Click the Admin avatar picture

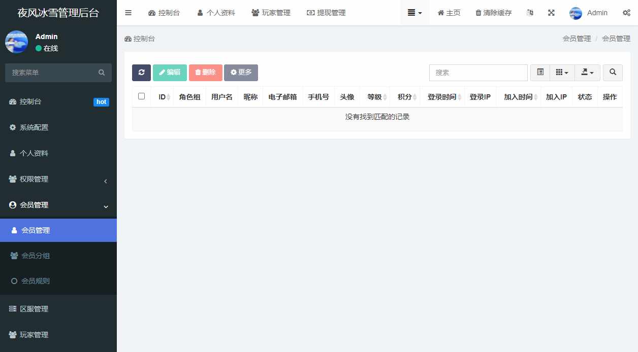[575, 13]
